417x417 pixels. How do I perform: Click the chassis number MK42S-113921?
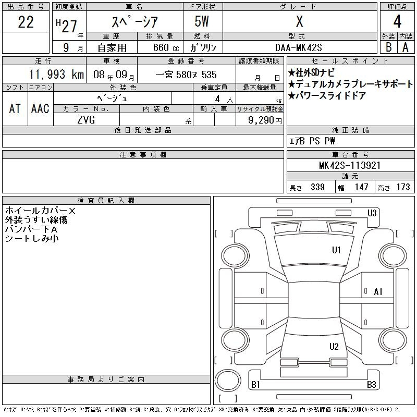pos(350,165)
